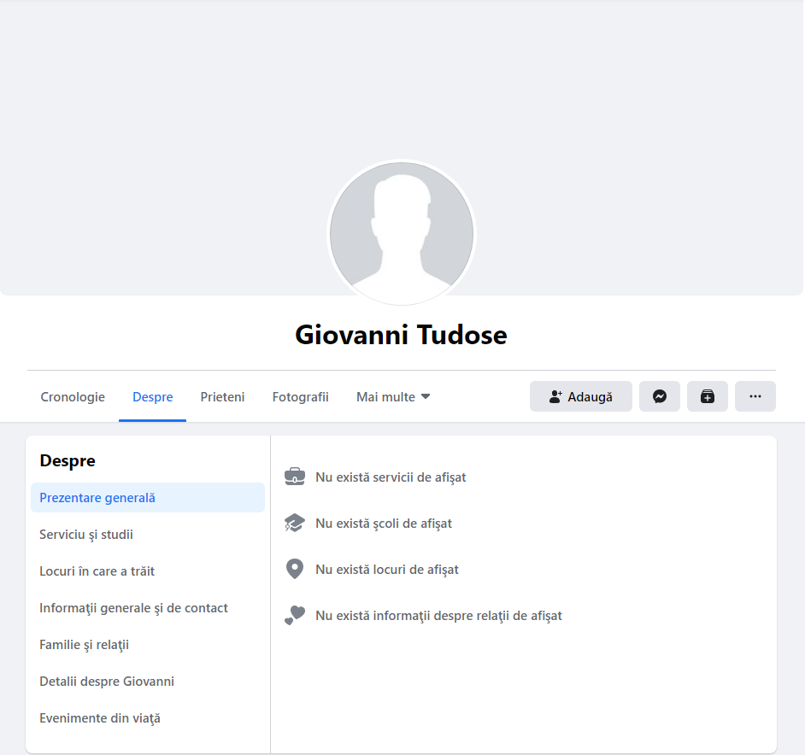Click the graduation cap schools icon
The height and width of the screenshot is (755, 805).
295,523
